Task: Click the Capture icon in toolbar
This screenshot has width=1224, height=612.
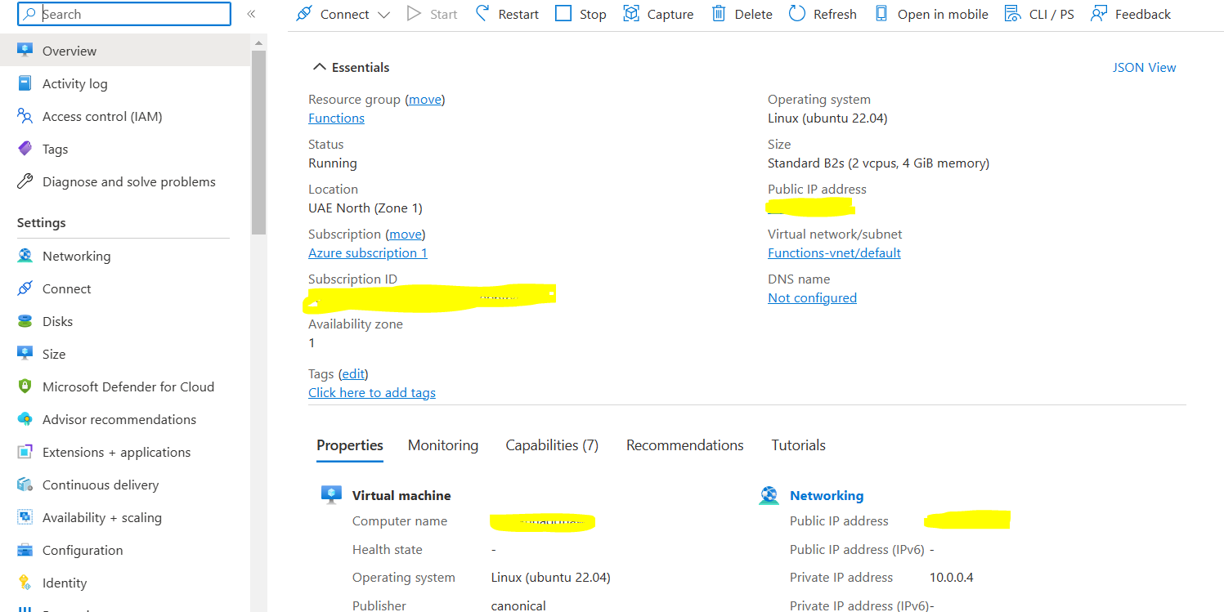Action: point(631,13)
